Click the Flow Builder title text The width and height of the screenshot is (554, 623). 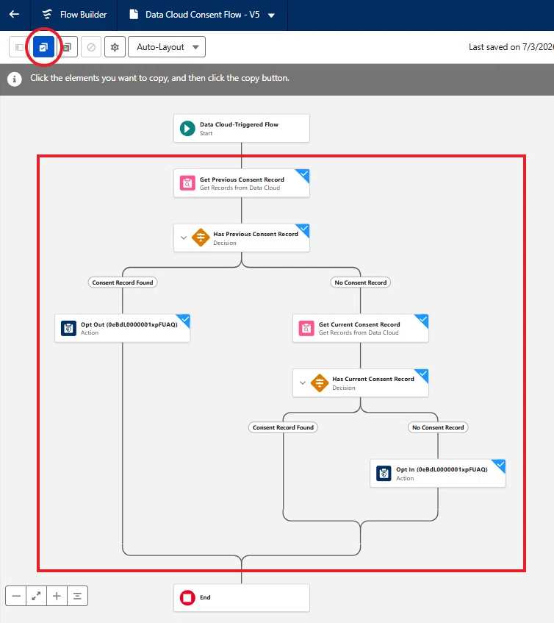83,15
